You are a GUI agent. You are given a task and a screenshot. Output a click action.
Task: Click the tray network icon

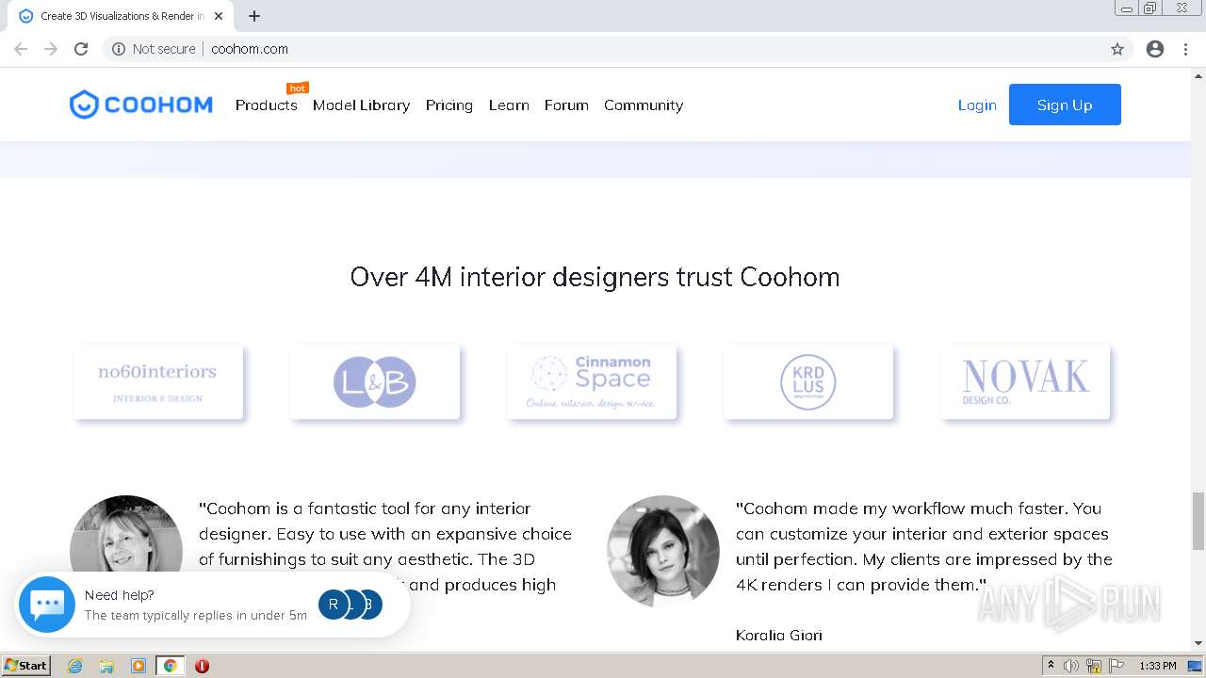click(1094, 666)
